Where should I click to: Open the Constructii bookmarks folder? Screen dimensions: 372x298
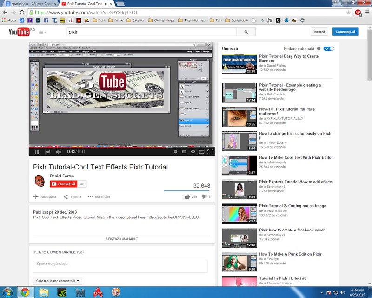coord(237,20)
